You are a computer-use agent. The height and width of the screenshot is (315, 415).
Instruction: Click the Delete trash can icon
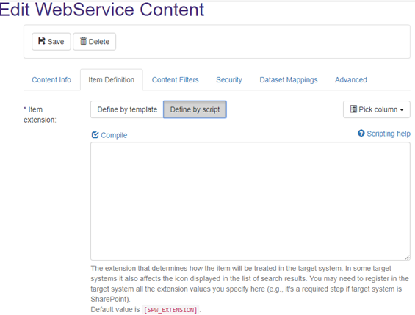(84, 41)
